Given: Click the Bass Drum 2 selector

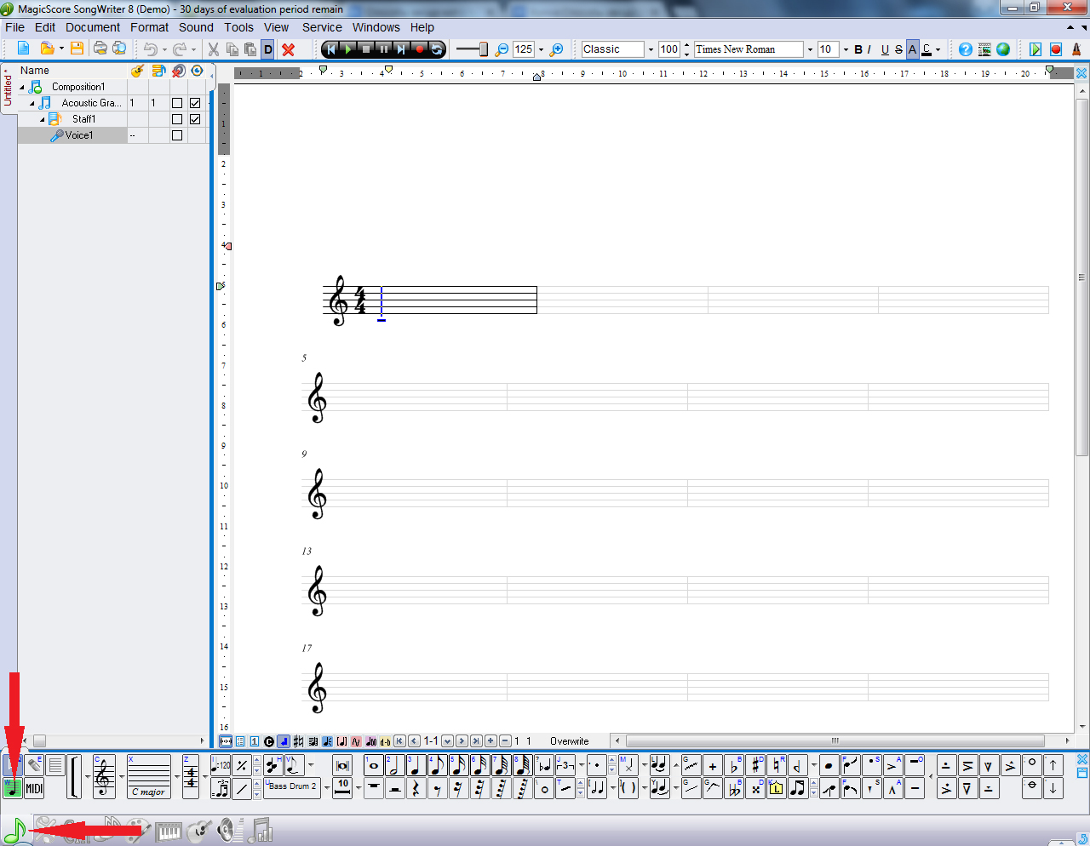Looking at the screenshot, I should tap(292, 786).
